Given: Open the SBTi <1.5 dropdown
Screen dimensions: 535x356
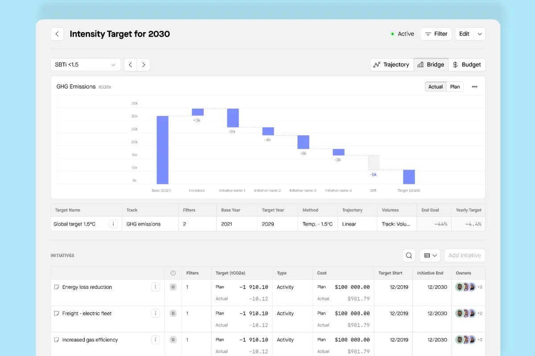Looking at the screenshot, I should 86,65.
